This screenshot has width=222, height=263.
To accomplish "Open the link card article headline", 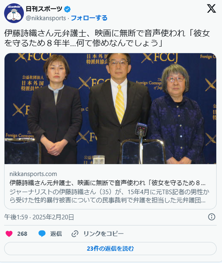I will [x=108, y=183].
